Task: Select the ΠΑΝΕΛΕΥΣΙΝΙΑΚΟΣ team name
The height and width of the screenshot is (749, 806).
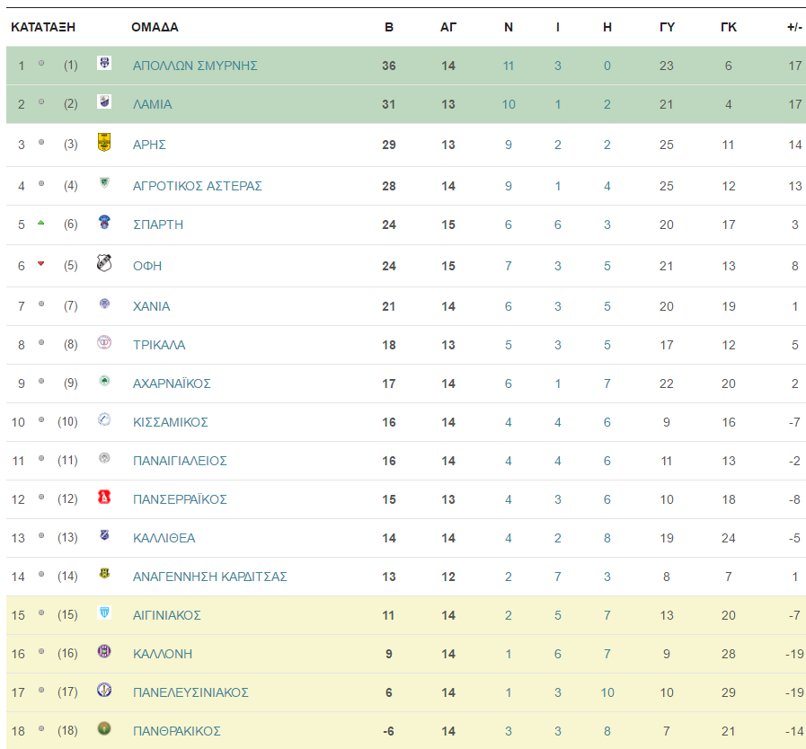Action: pyautogui.click(x=190, y=692)
